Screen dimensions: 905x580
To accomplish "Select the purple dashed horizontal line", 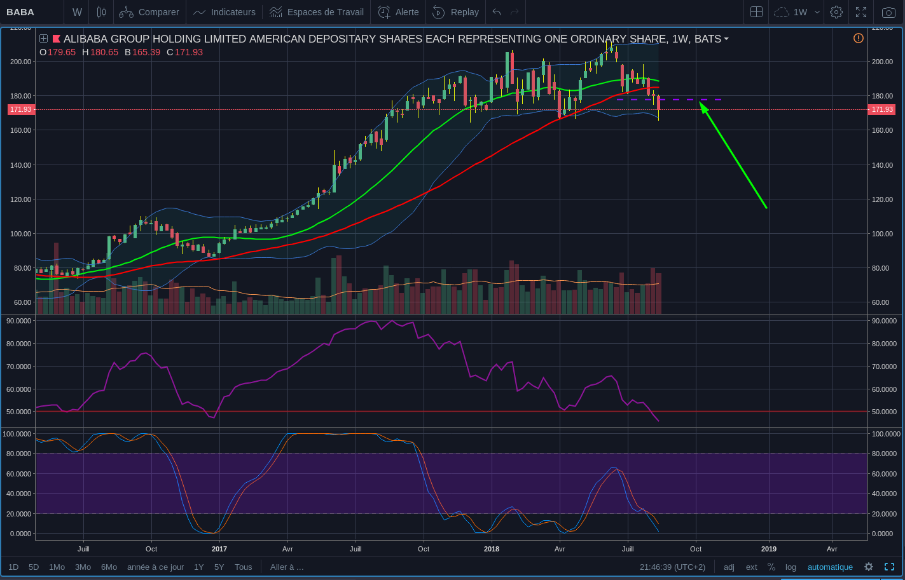I will click(x=669, y=100).
